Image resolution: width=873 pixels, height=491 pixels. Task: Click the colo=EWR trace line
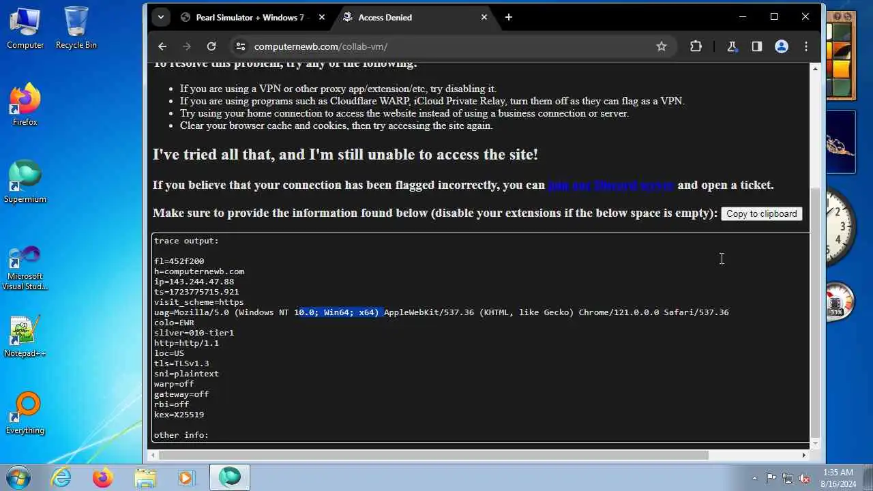coord(174,323)
